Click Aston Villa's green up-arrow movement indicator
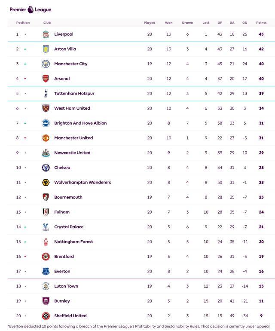The image size is (275, 331). 25,49
